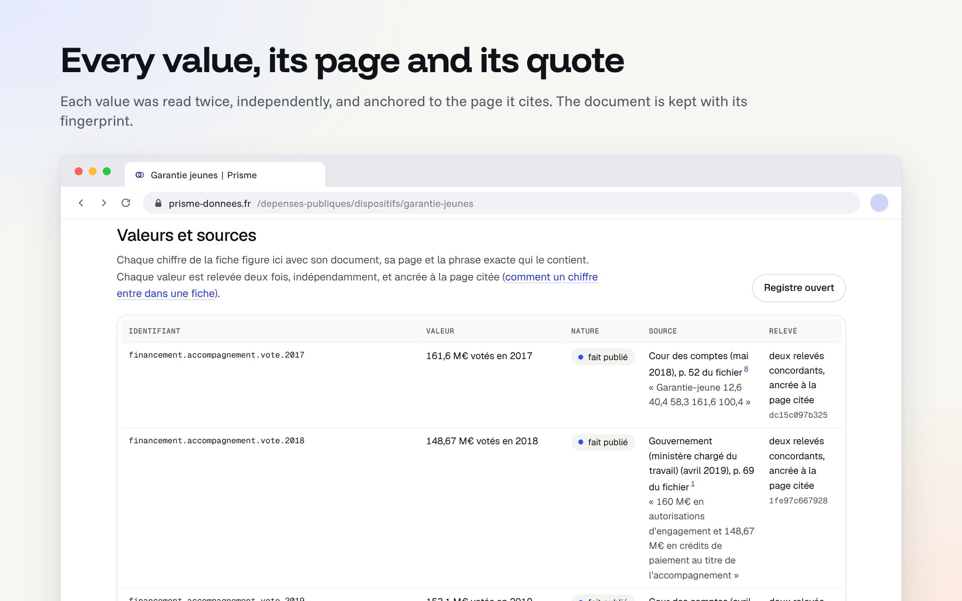
Task: Click the 'fait publié' badge in the 2017 row
Action: pyautogui.click(x=603, y=357)
